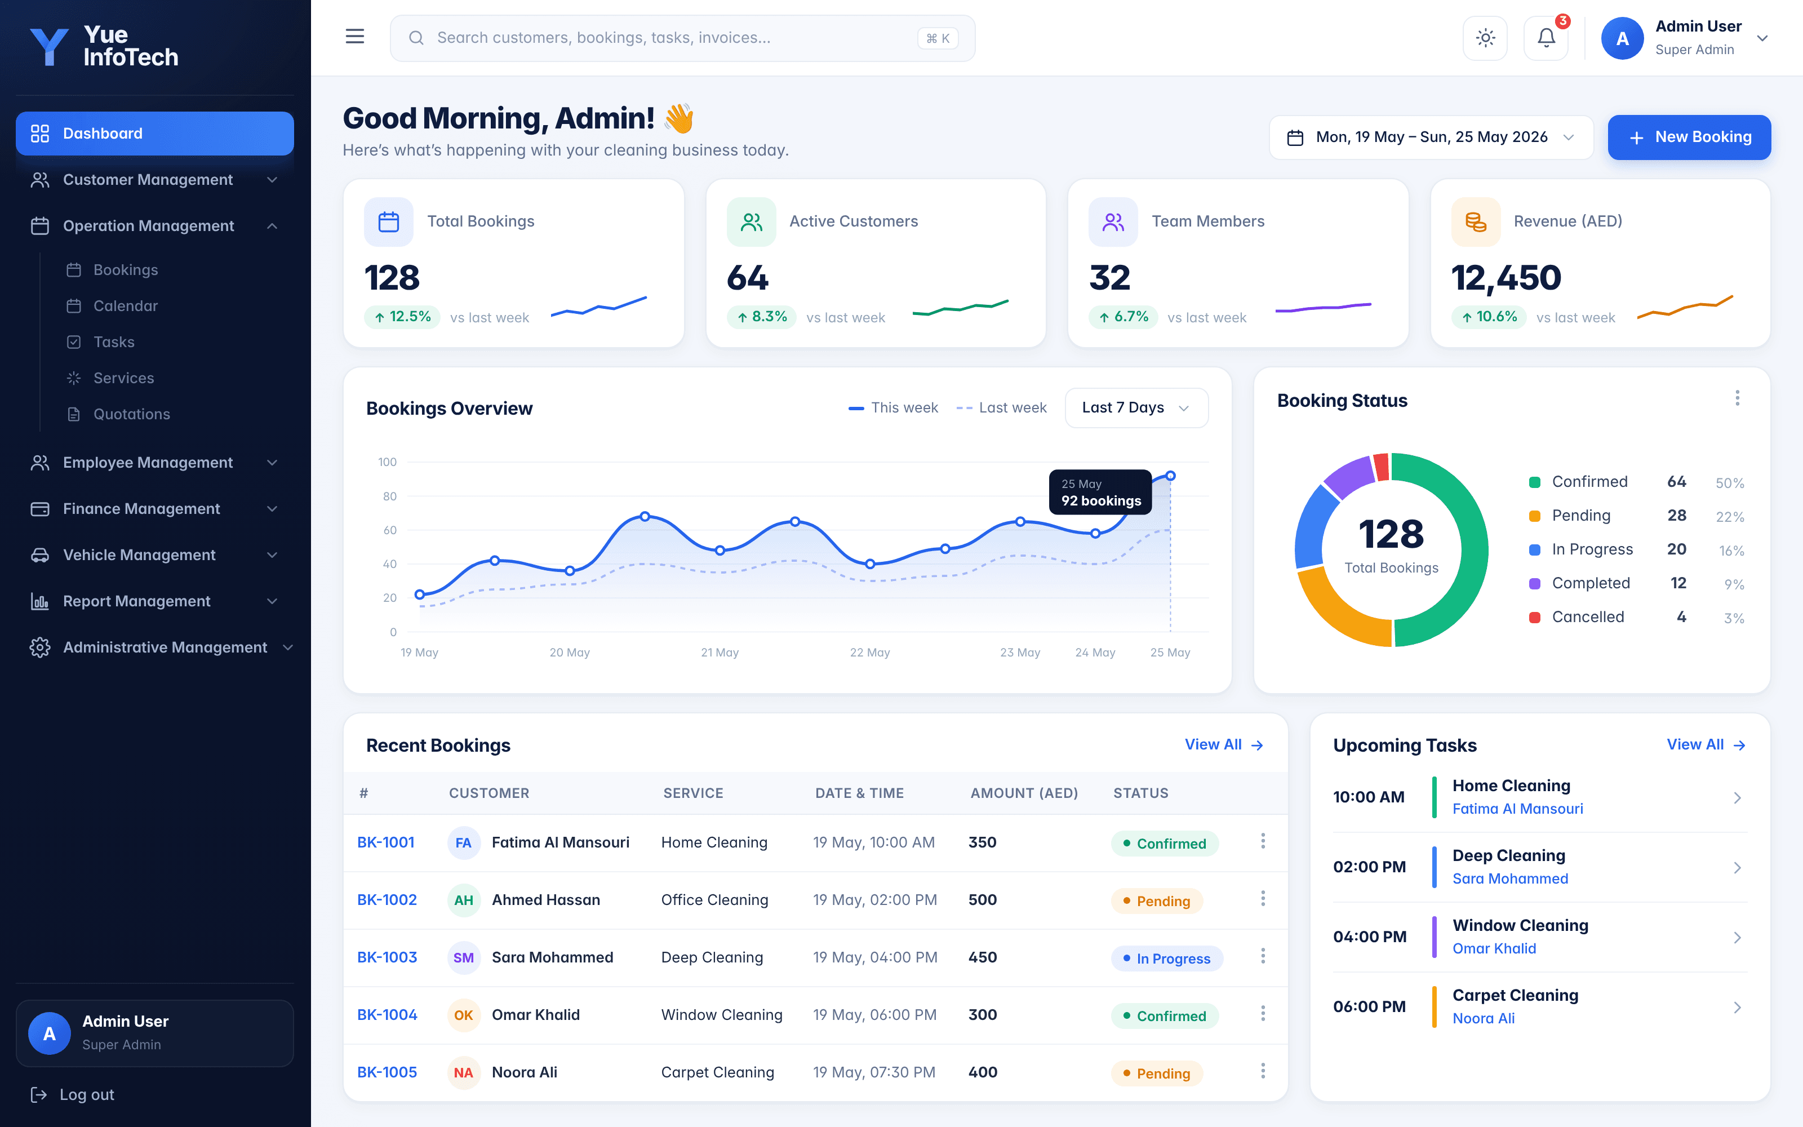Click the Total Bookings calendar icon

(388, 221)
